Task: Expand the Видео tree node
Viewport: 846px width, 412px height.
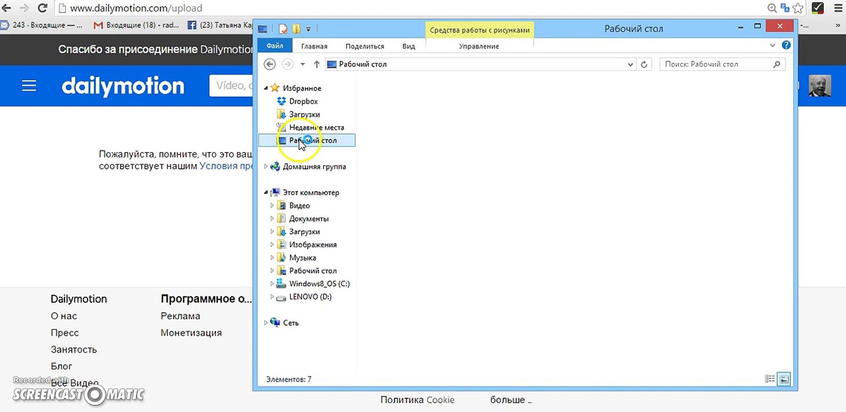Action: point(272,205)
